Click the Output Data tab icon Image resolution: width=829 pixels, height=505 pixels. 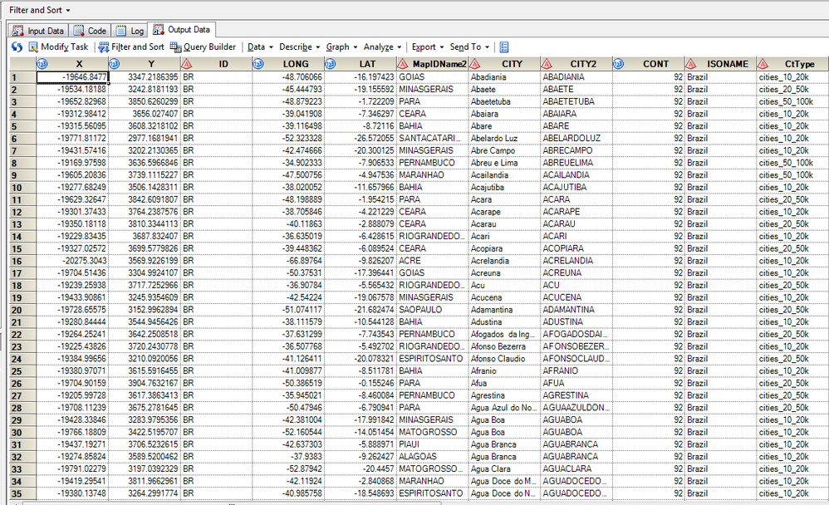(x=158, y=30)
